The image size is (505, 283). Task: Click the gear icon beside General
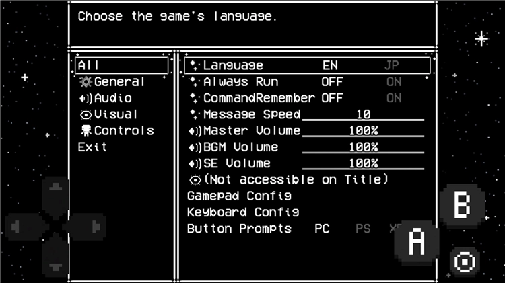[86, 82]
